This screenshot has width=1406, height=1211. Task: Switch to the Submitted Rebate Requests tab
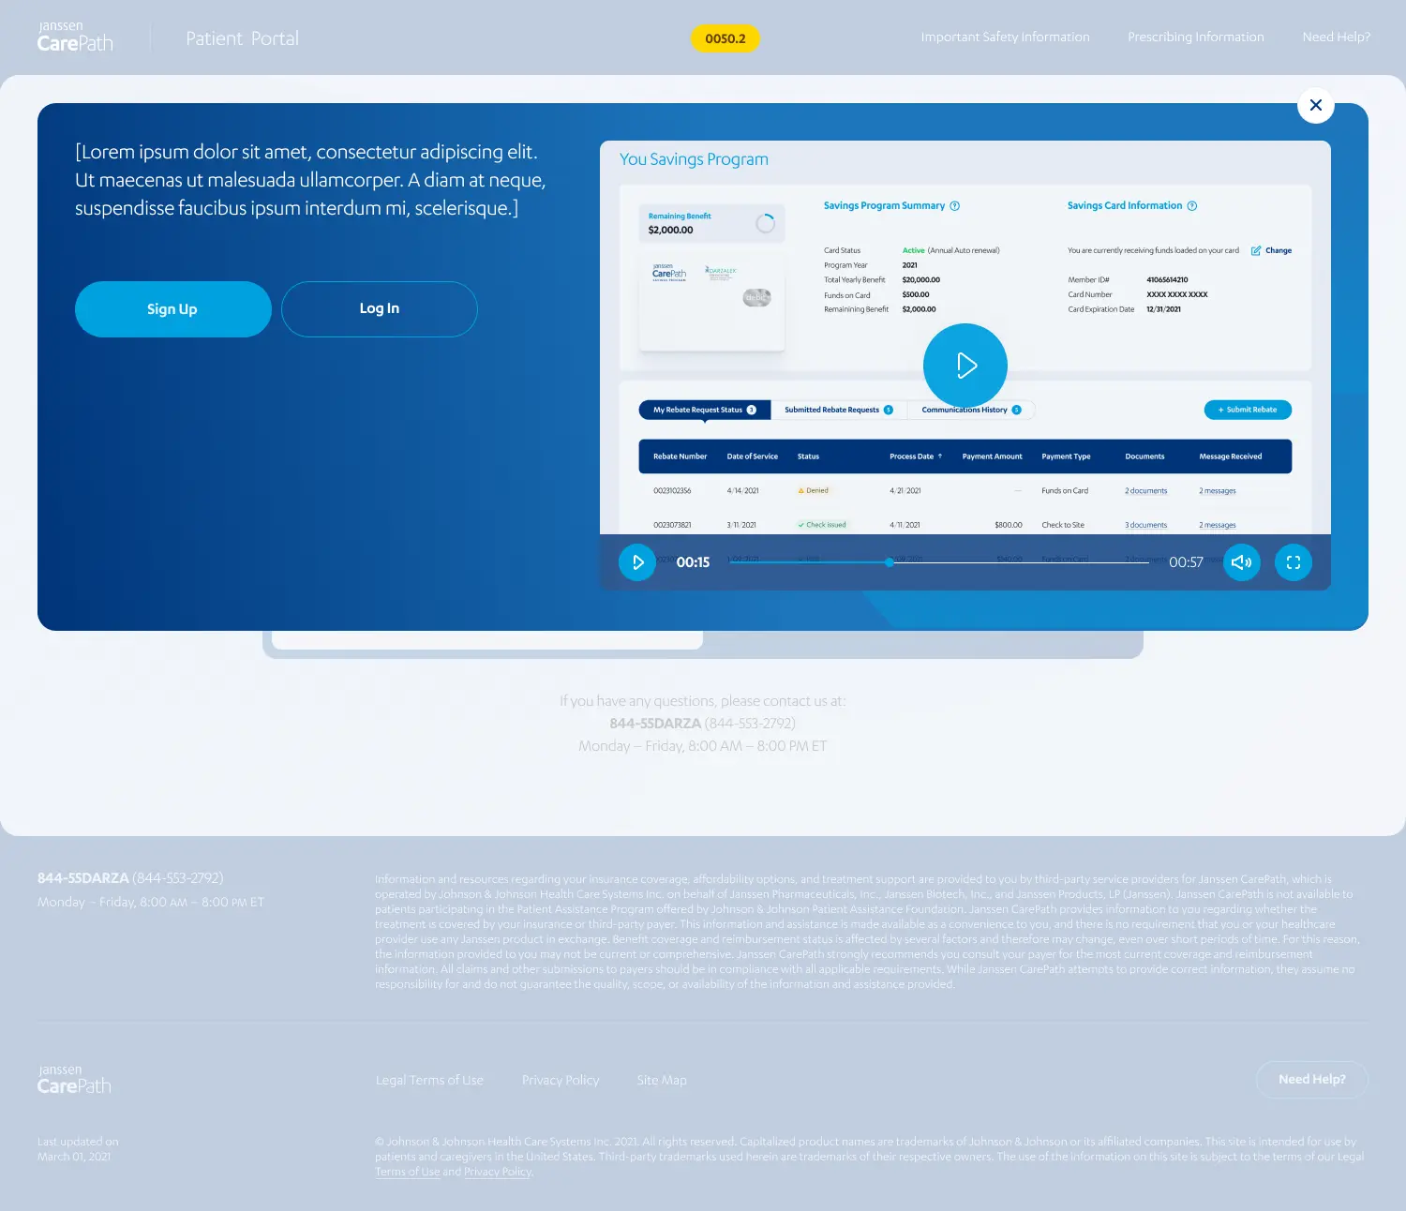click(x=832, y=410)
